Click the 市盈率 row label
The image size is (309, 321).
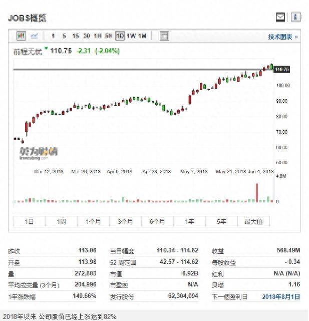click(x=119, y=285)
